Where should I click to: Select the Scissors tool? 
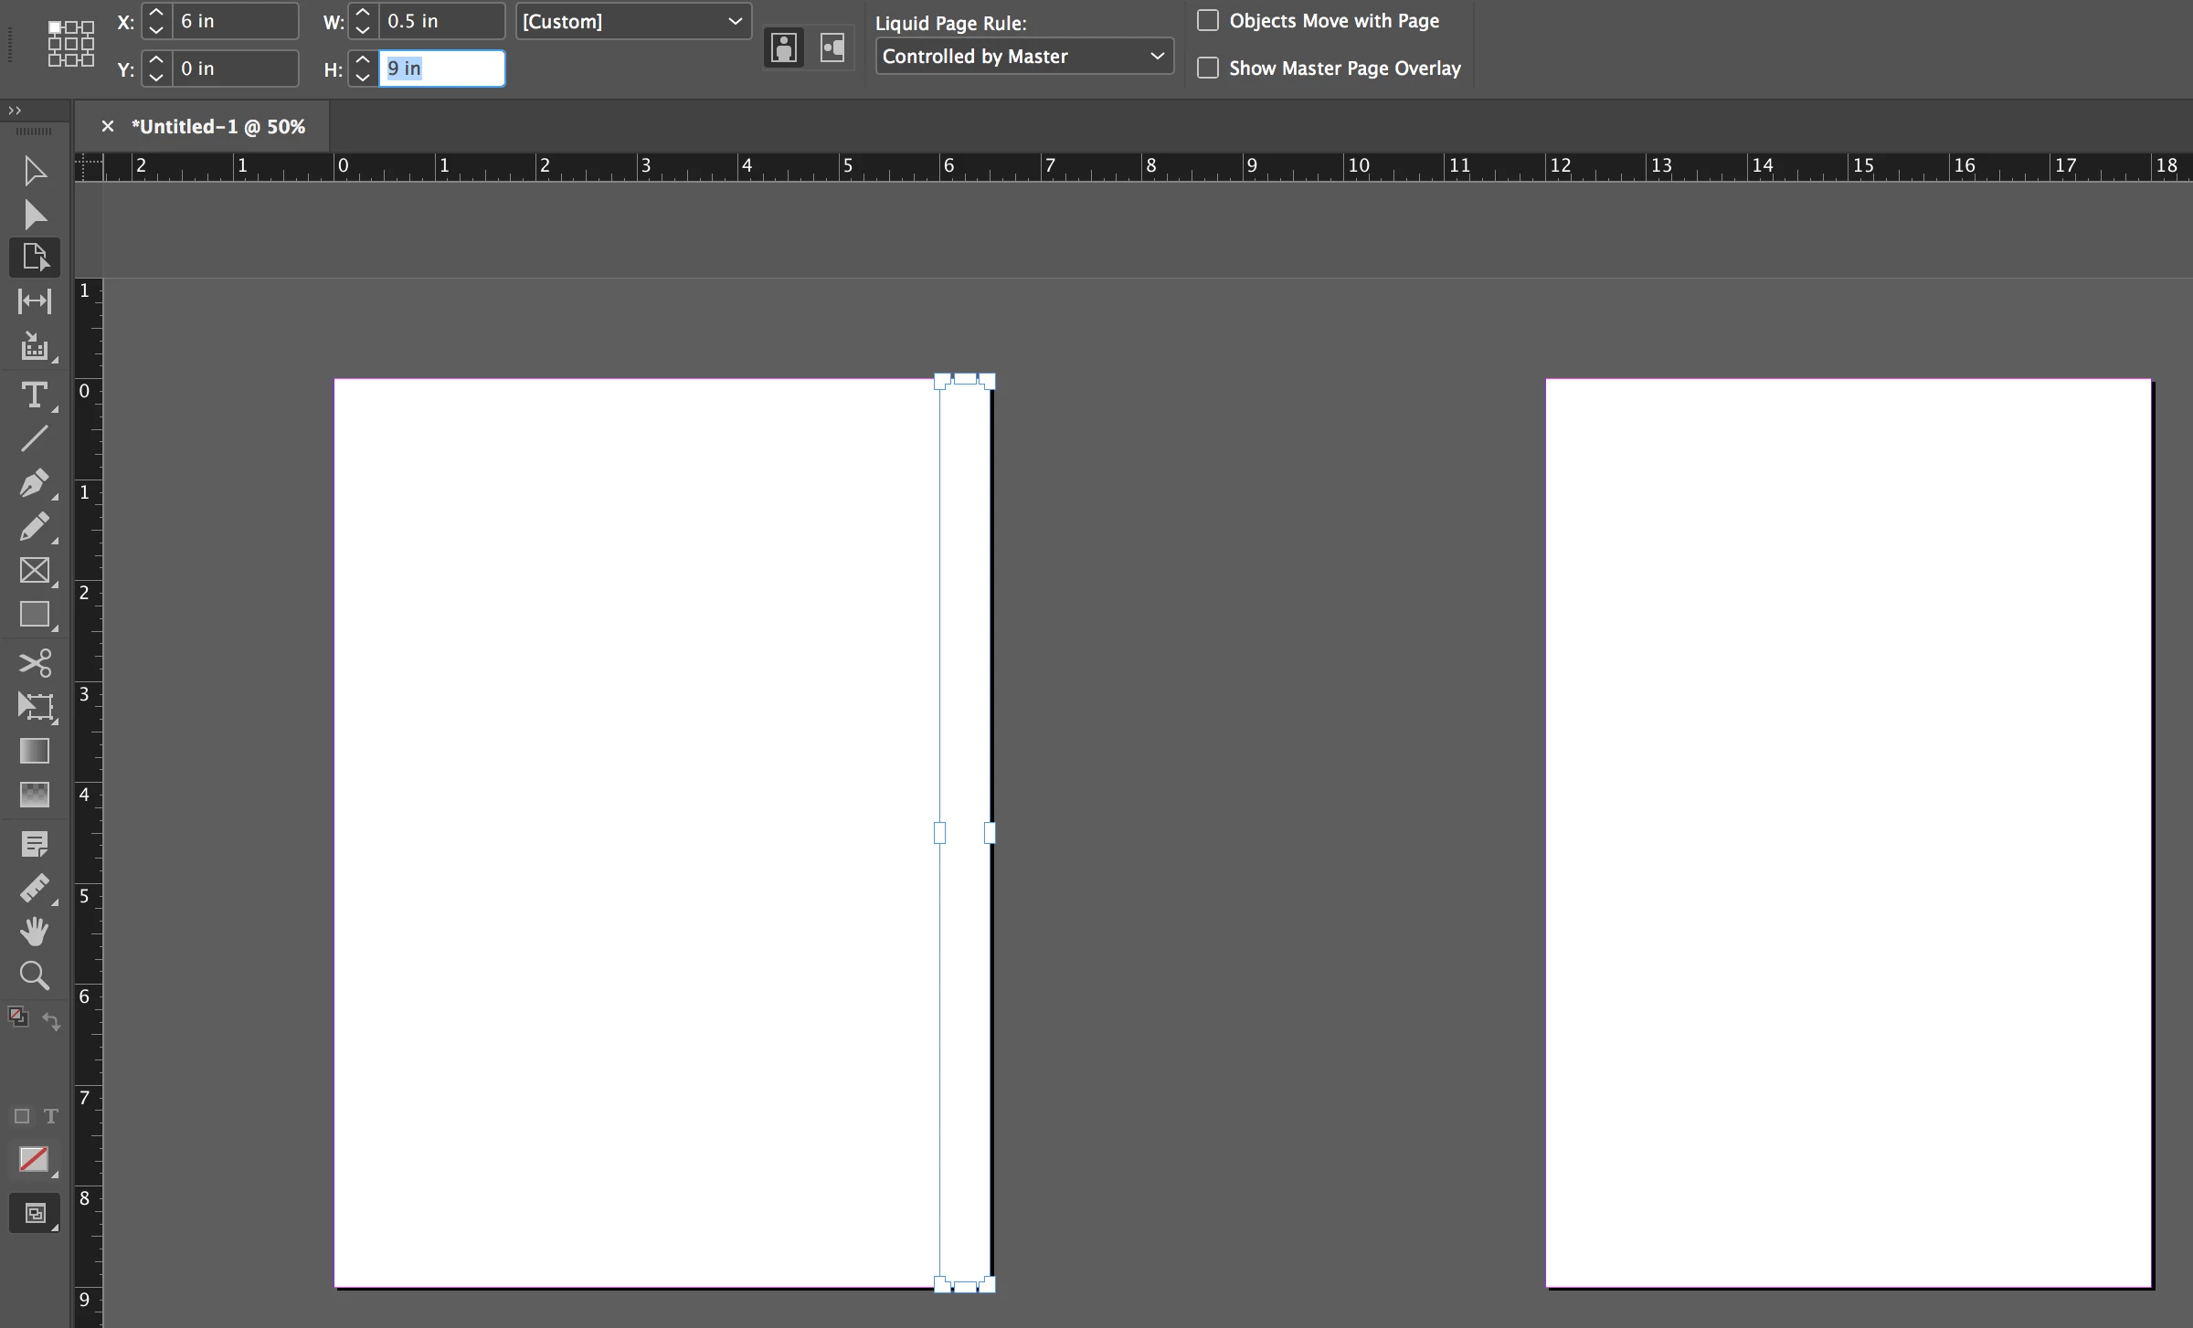[x=34, y=662]
